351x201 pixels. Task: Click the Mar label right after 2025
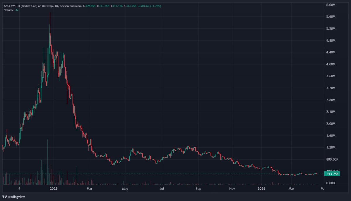[90, 189]
